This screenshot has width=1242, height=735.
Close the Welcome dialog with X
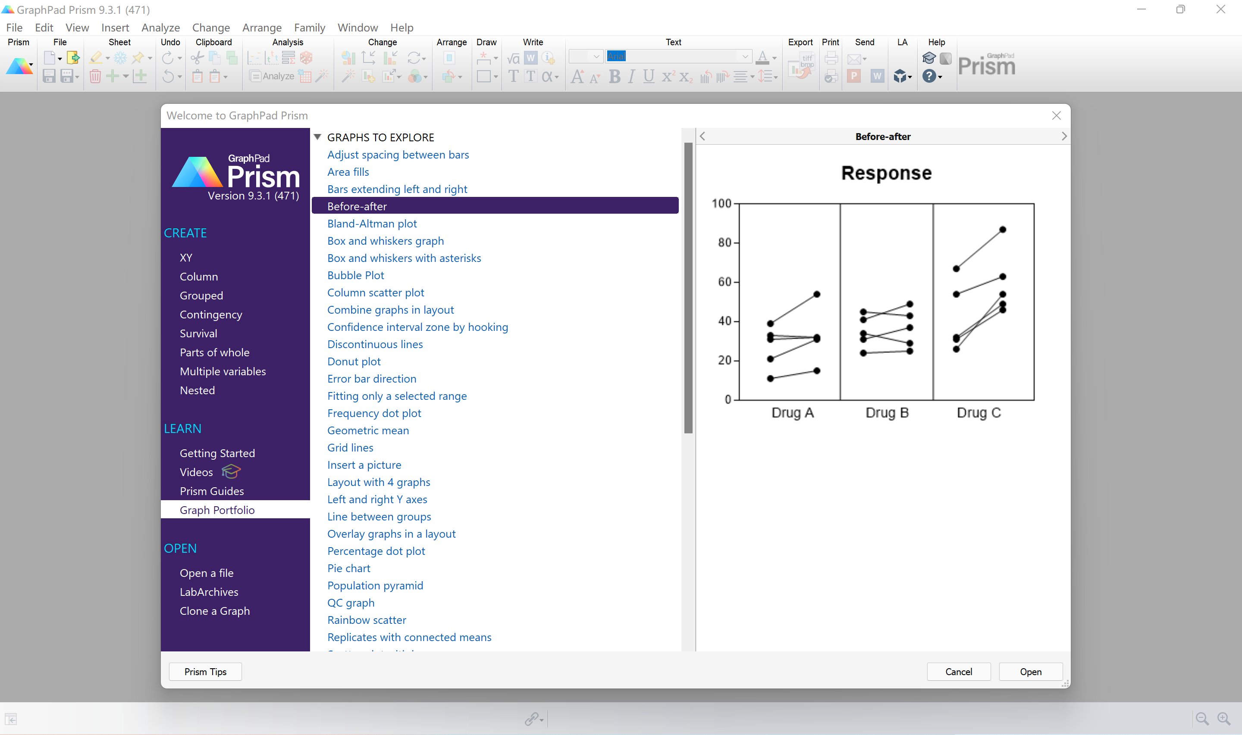click(x=1056, y=115)
